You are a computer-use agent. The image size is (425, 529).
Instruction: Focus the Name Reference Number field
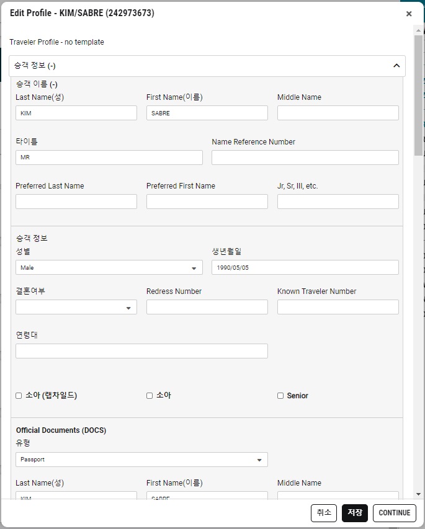point(305,158)
